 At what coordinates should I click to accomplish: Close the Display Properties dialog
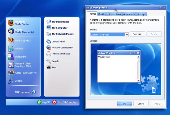(x=164, y=8)
